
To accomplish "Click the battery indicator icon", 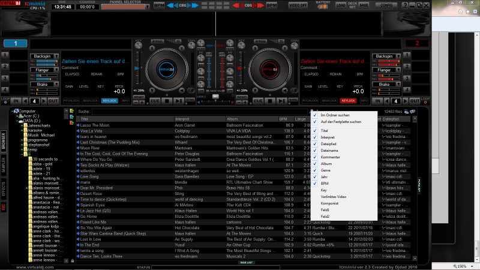I will point(323,7).
